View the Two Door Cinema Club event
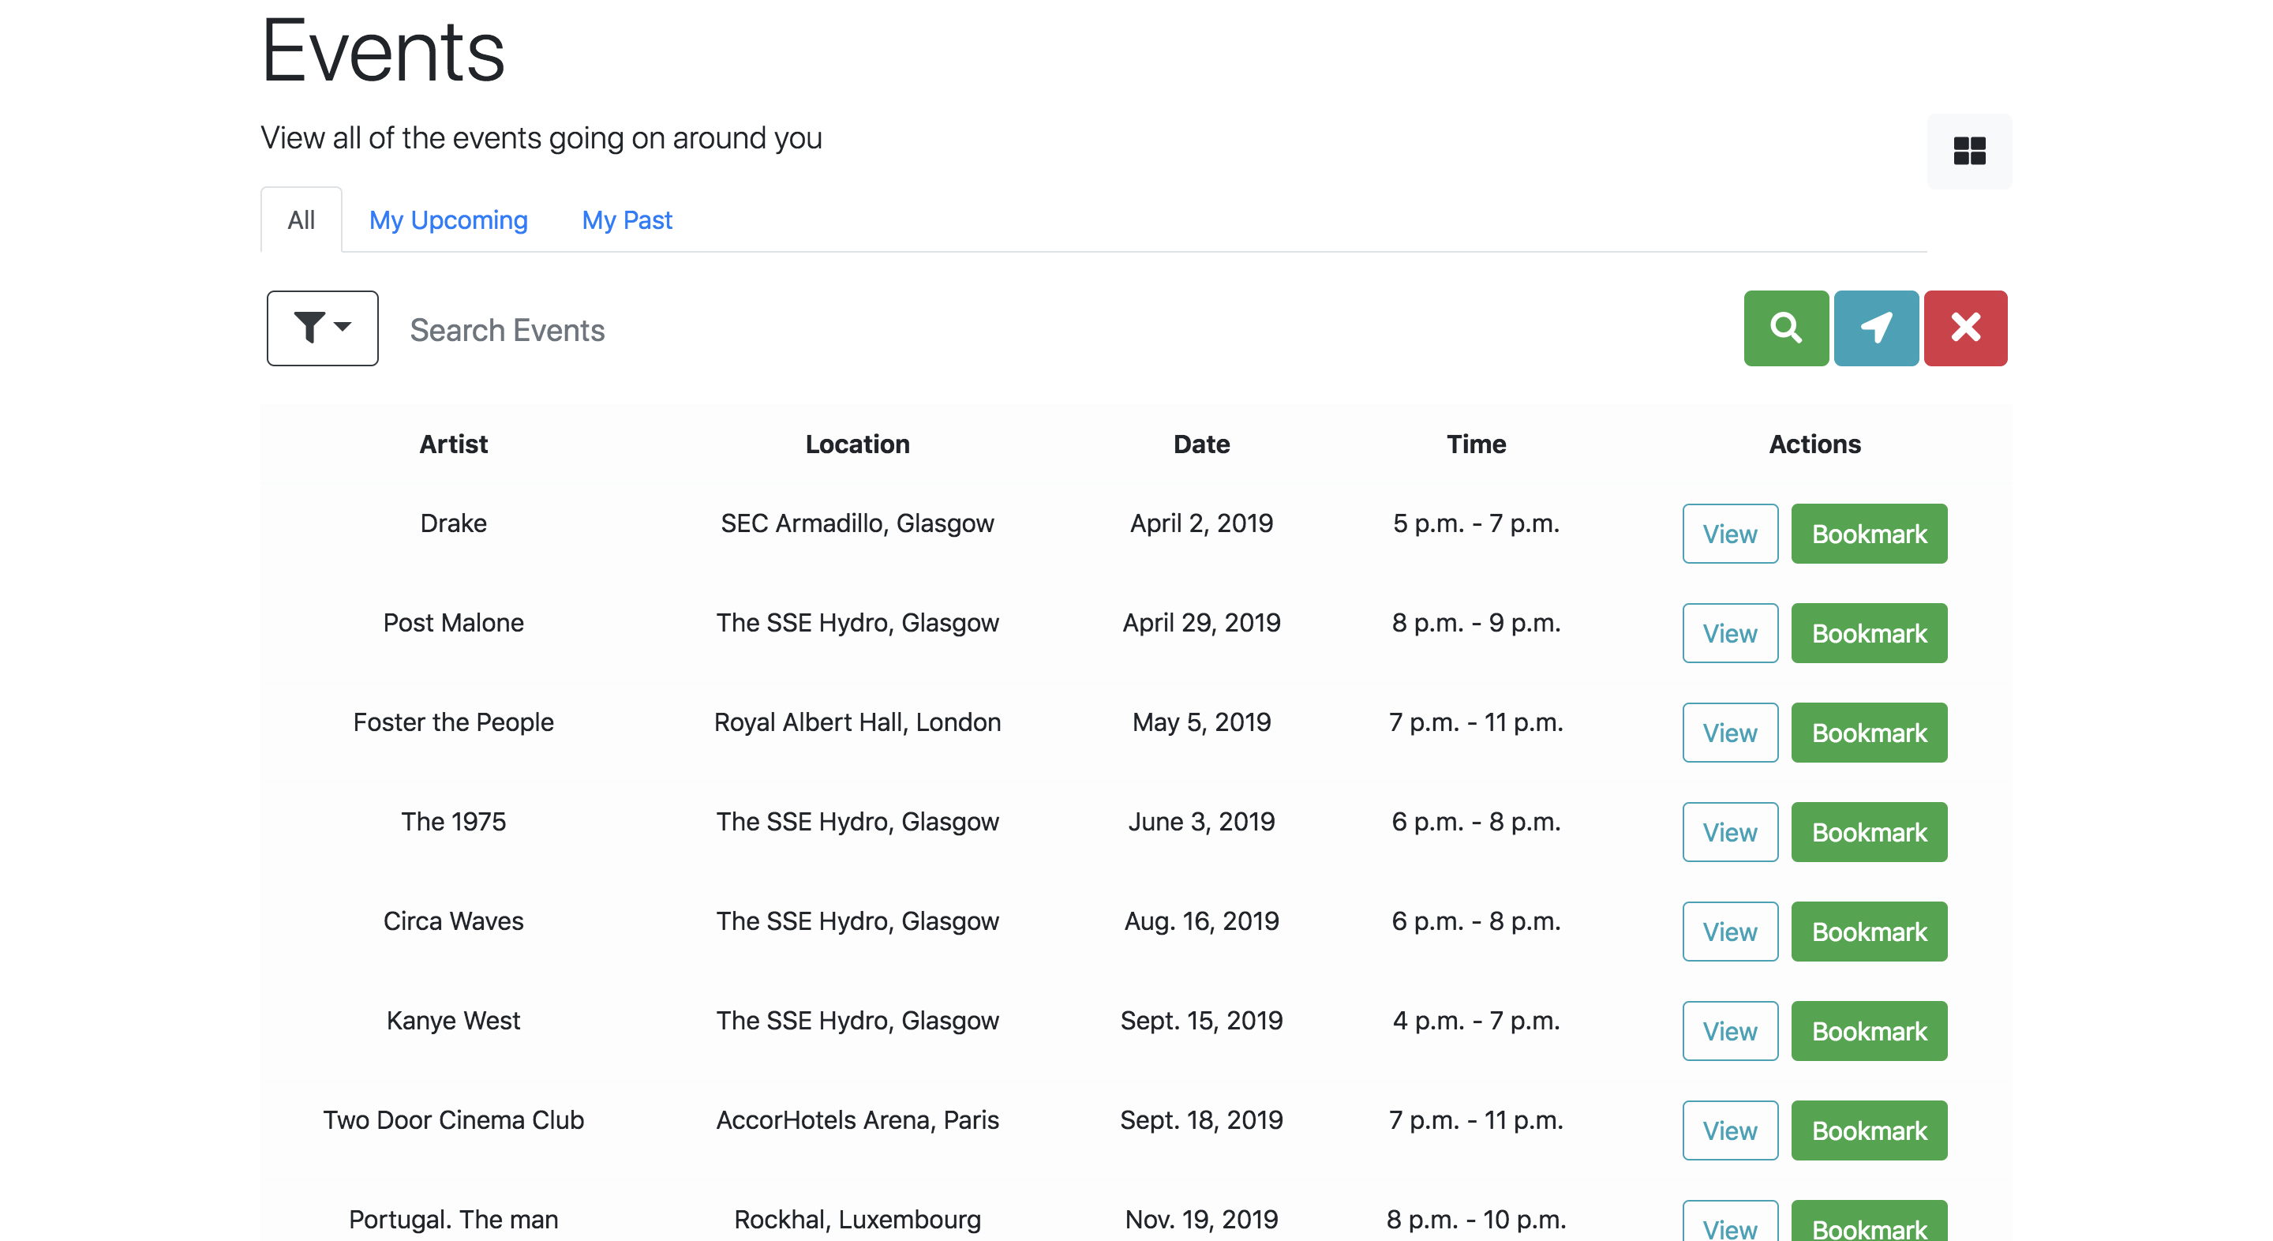Viewport: 2273px width, 1241px height. point(1728,1130)
